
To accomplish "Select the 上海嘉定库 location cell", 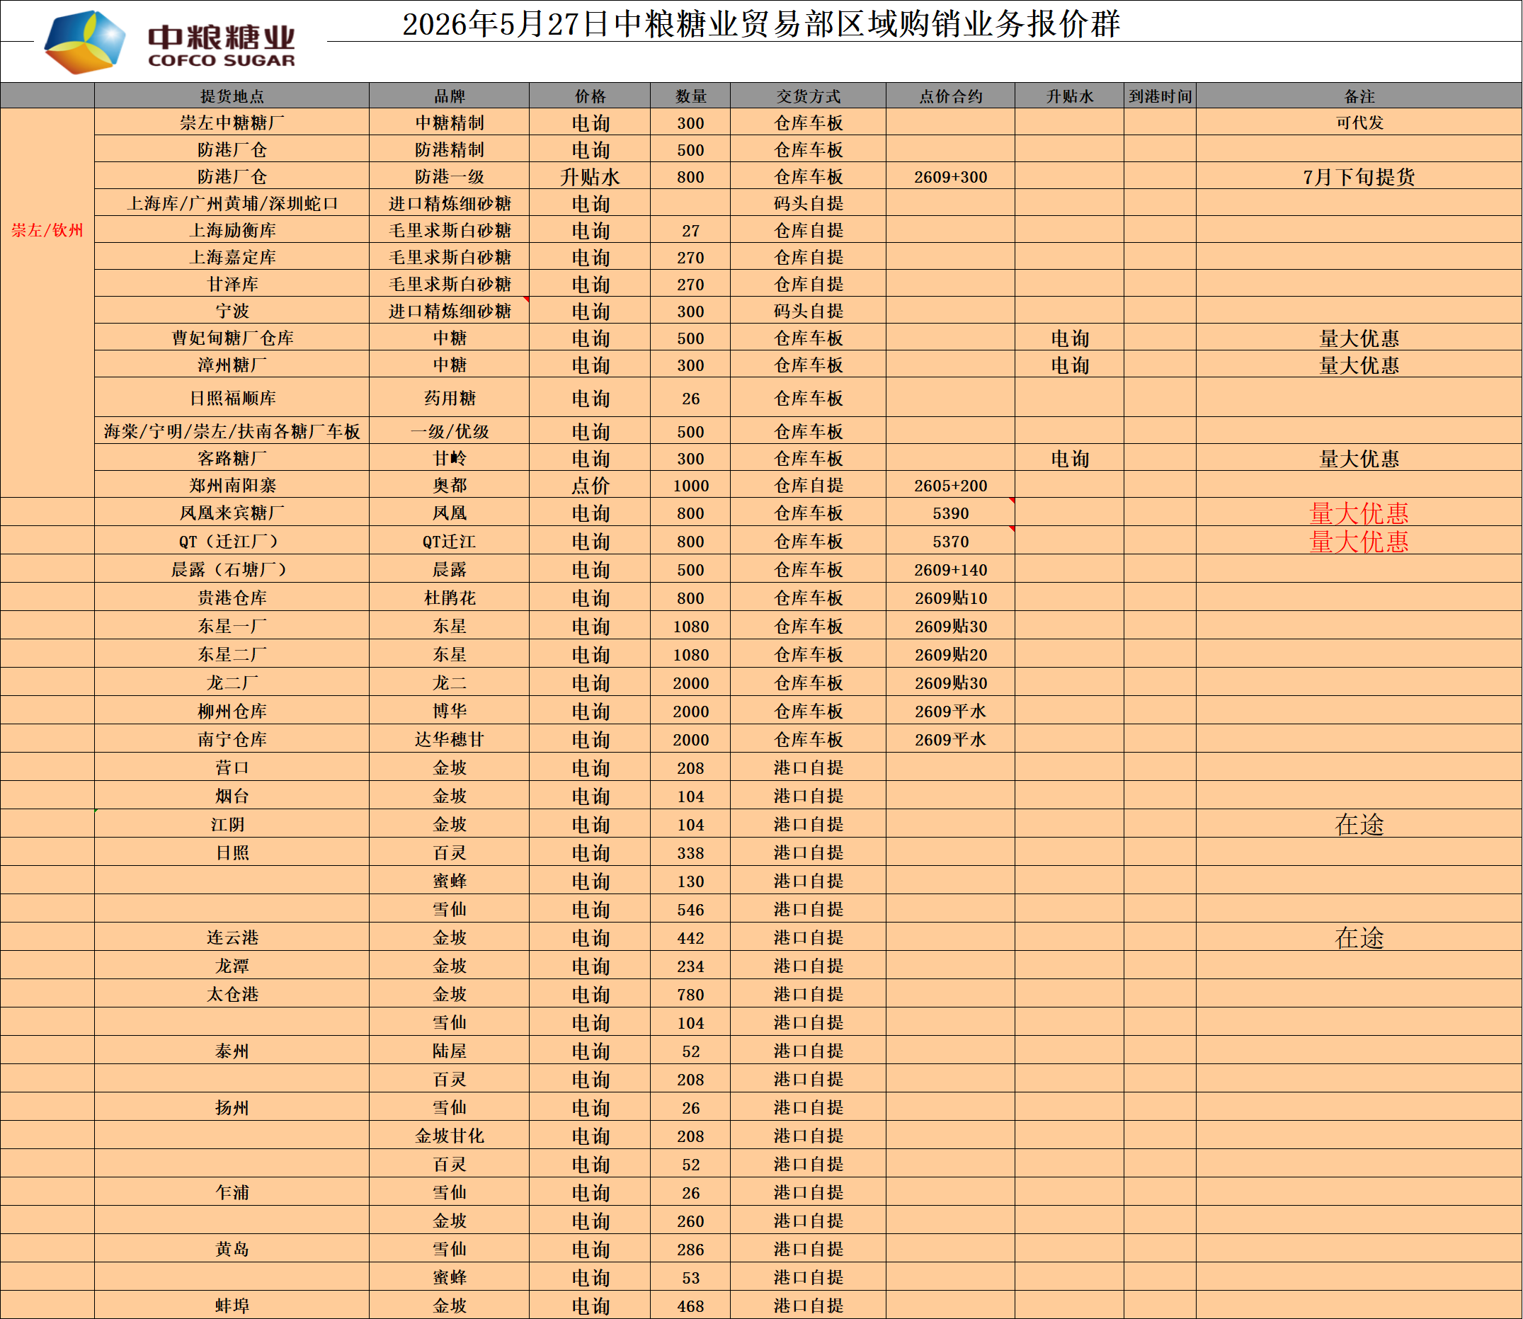I will [x=232, y=257].
